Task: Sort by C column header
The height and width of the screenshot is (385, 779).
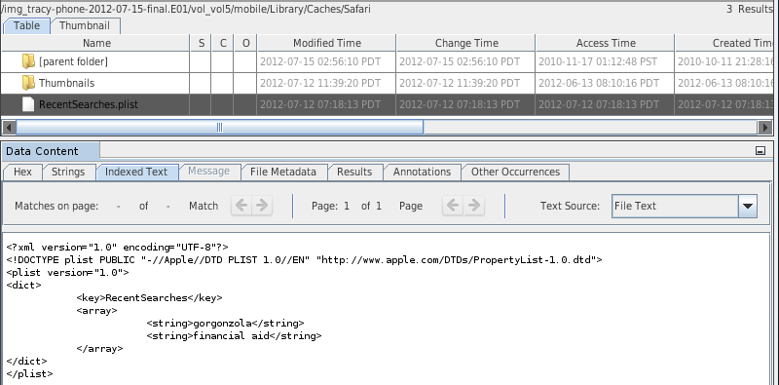Action: [x=223, y=43]
